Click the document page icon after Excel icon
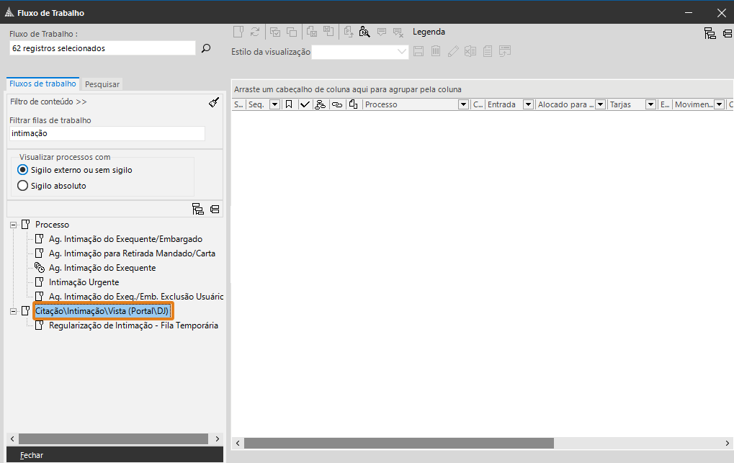Screen dimensions: 734x463 [x=488, y=51]
